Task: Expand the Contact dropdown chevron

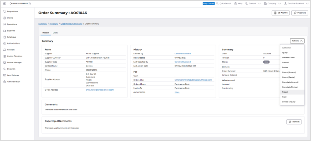Action: [259, 4]
